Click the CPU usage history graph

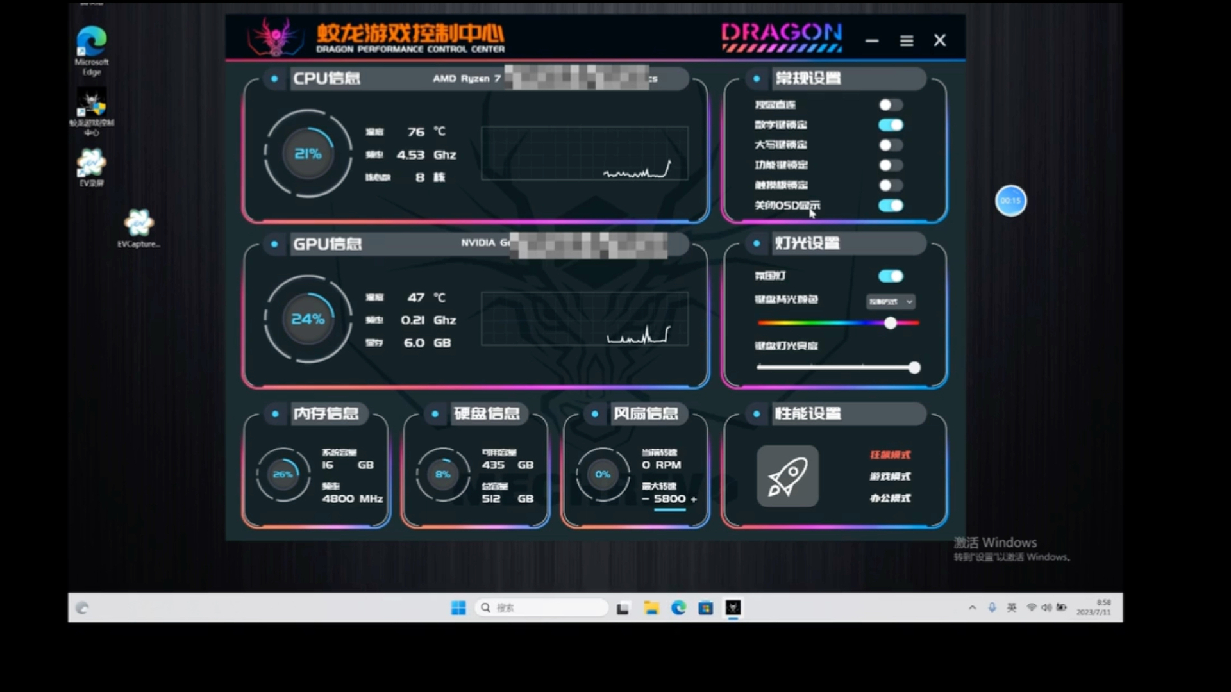point(585,153)
